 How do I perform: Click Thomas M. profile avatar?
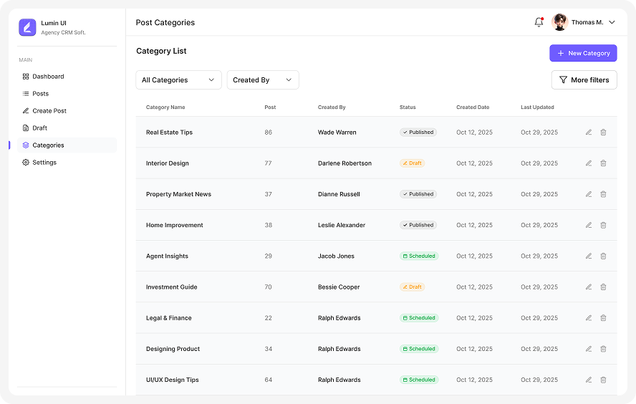tap(560, 22)
